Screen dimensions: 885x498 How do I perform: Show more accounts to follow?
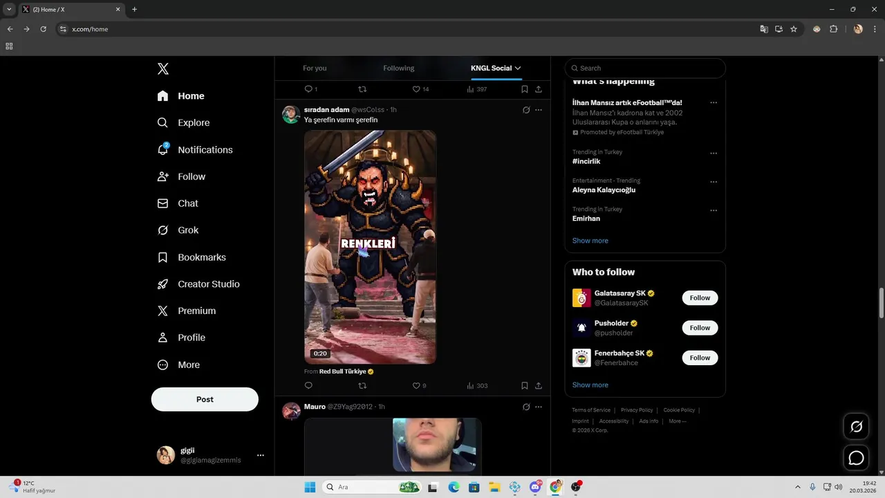pyautogui.click(x=590, y=385)
